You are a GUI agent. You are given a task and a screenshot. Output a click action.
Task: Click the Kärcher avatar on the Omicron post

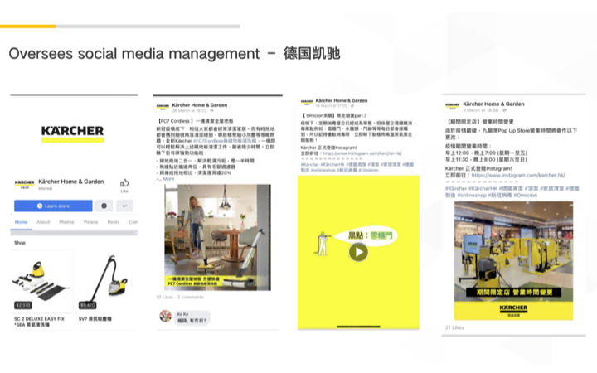(307, 104)
